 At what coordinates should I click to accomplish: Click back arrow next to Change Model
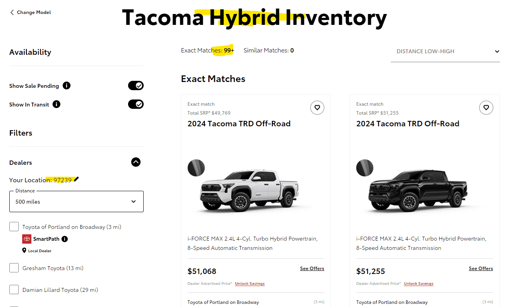12,12
